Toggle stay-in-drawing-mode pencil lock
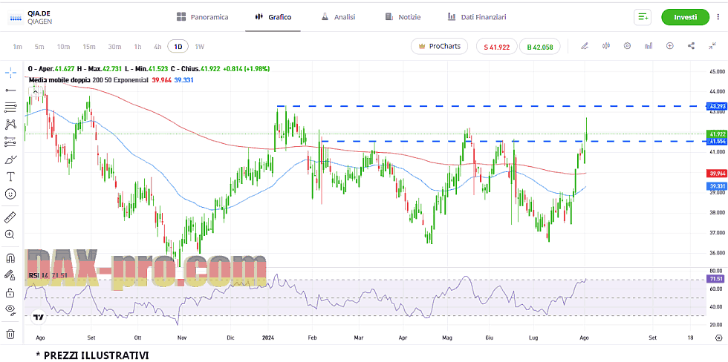728x362 pixels. [x=10, y=275]
